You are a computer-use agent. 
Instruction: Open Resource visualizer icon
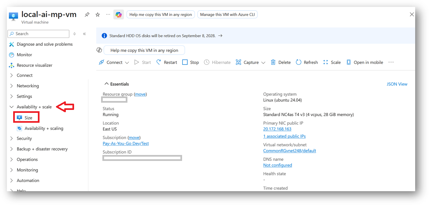click(x=12, y=65)
